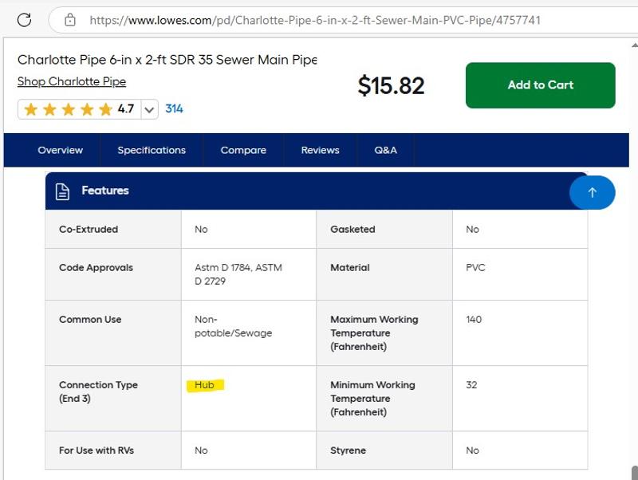Click Minimum Working Temperature (Fahrenheit) label
This screenshot has height=480, width=638.
[x=372, y=399]
